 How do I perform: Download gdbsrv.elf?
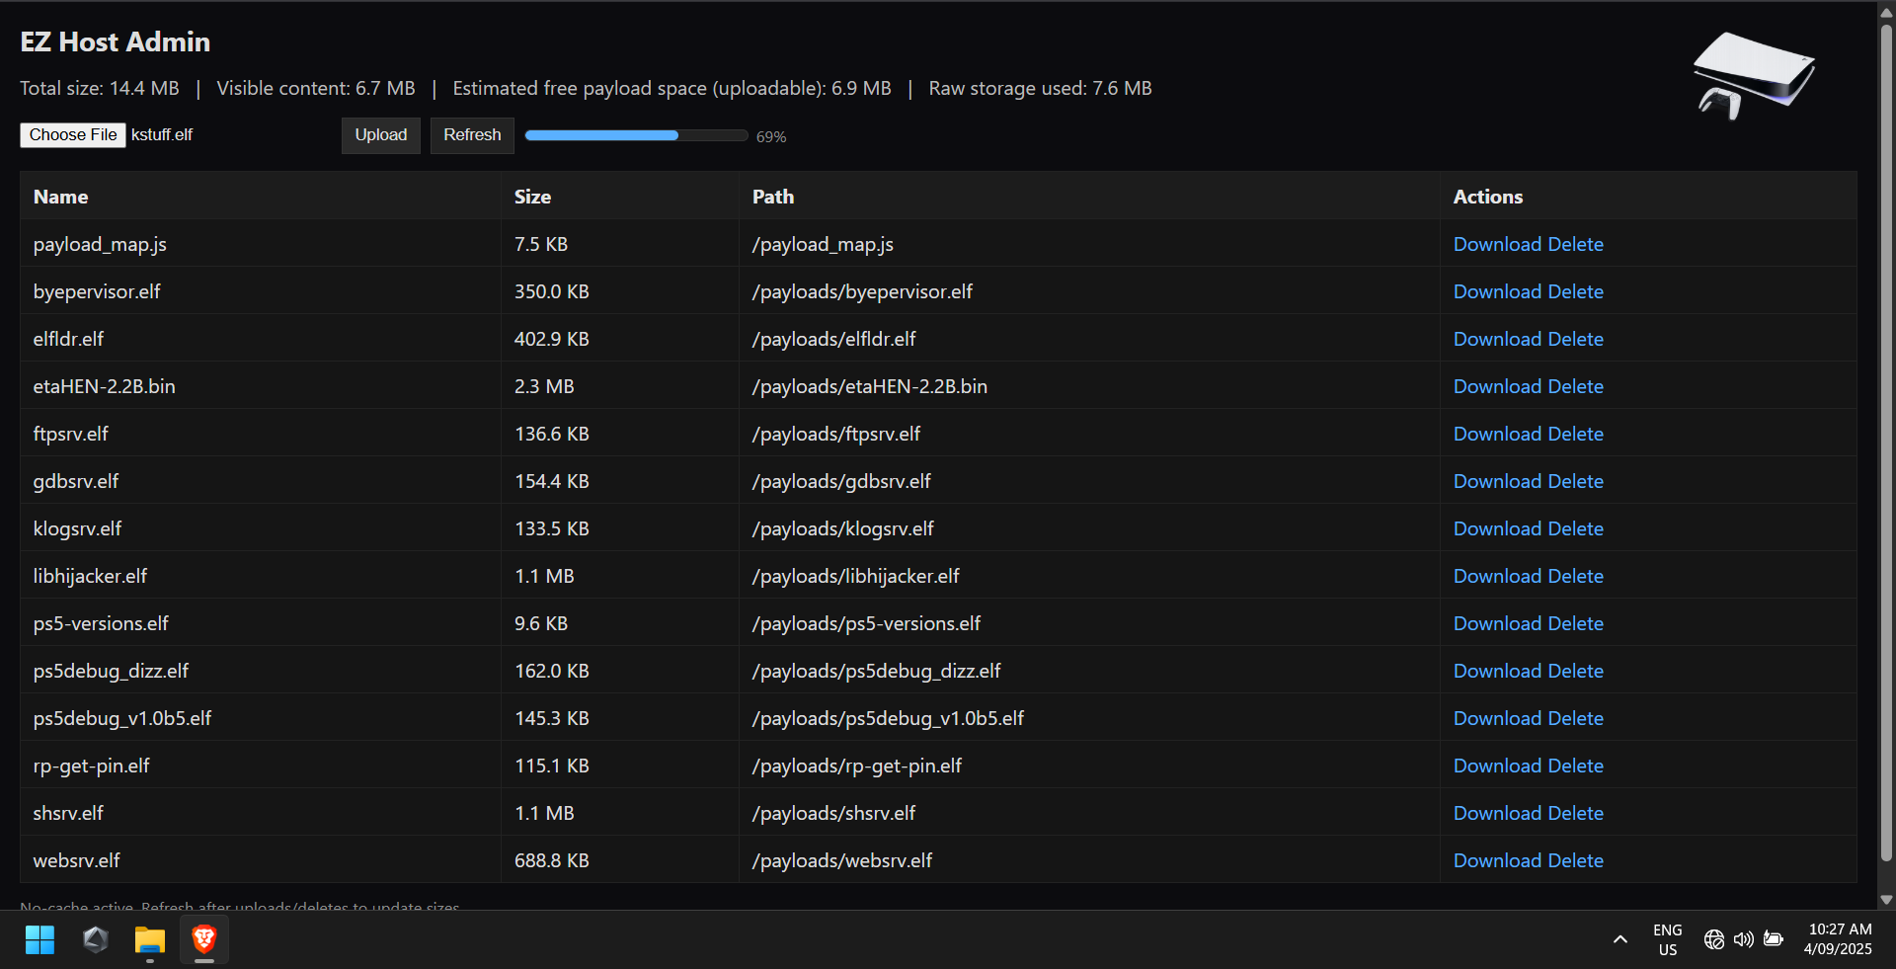click(1497, 481)
